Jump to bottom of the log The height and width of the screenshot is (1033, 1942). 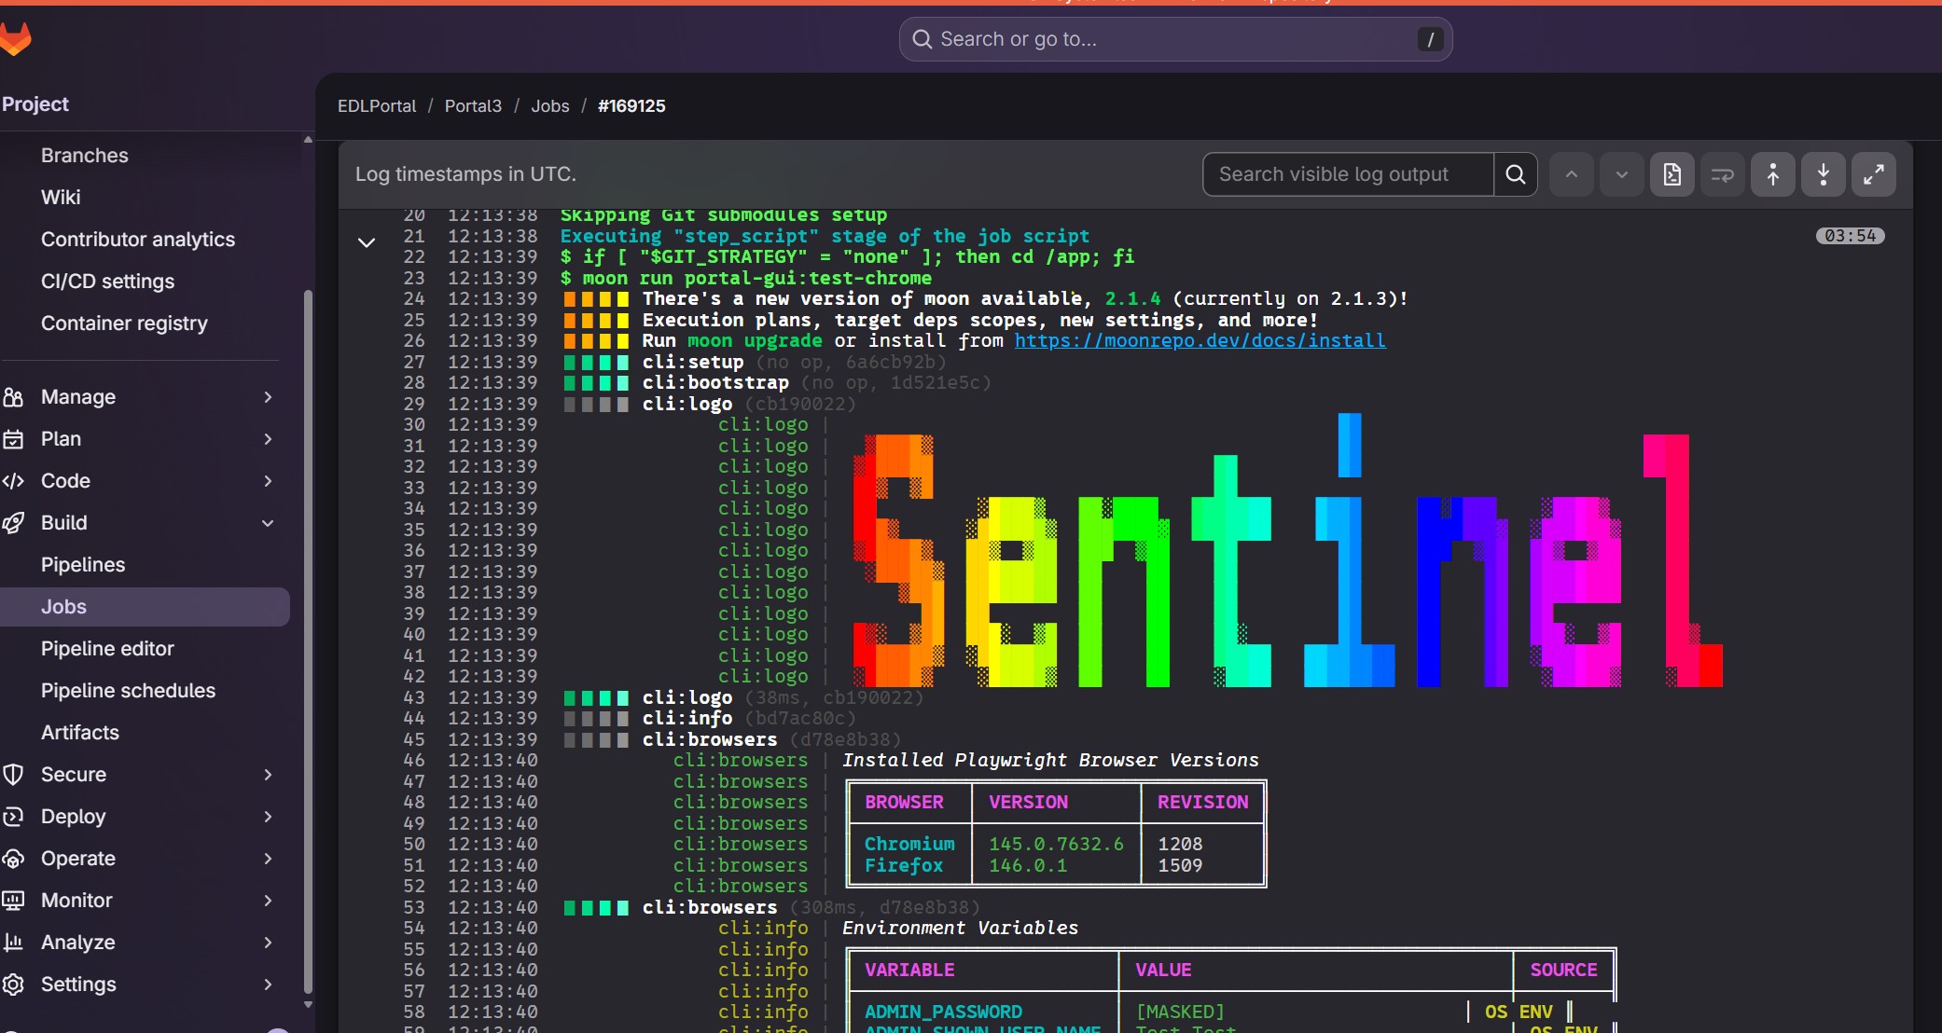(1824, 174)
